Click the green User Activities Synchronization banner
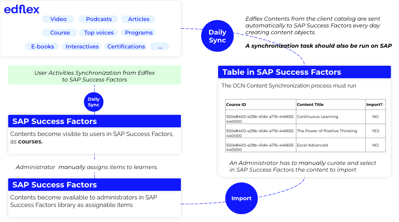This screenshot has height=222, width=399. 94,75
